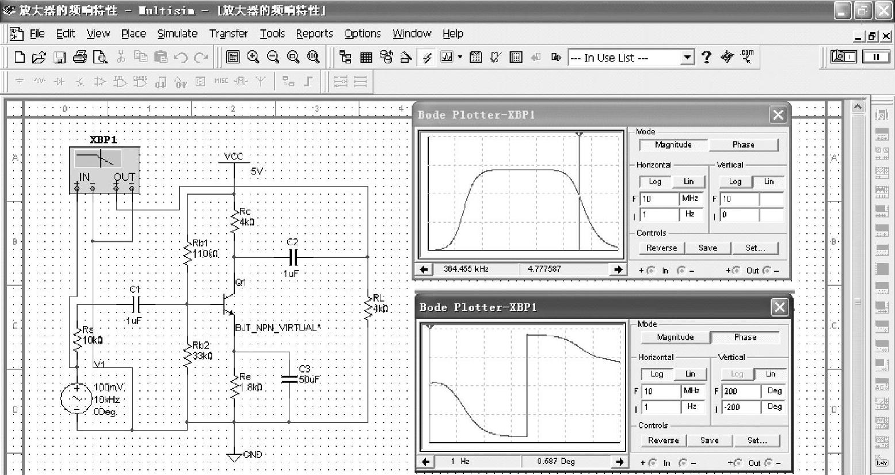895x475 pixels.
Task: Open the Simulate menu
Action: click(177, 34)
